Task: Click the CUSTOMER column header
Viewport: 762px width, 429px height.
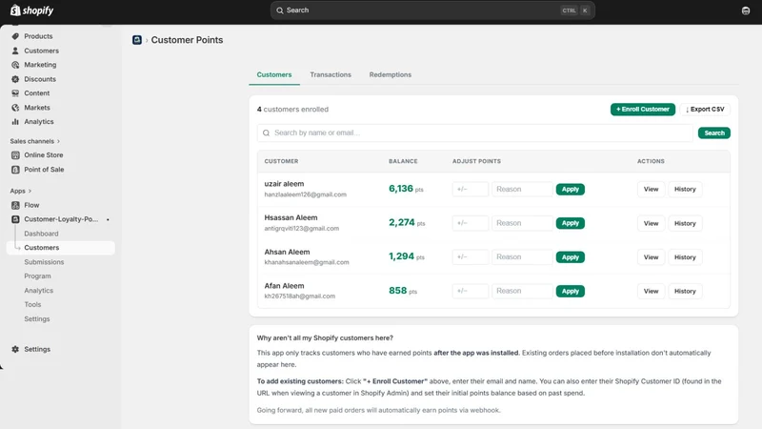Action: (281, 161)
